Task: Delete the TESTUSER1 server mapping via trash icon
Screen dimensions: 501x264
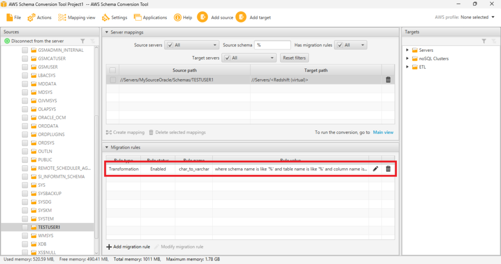Action: point(388,80)
